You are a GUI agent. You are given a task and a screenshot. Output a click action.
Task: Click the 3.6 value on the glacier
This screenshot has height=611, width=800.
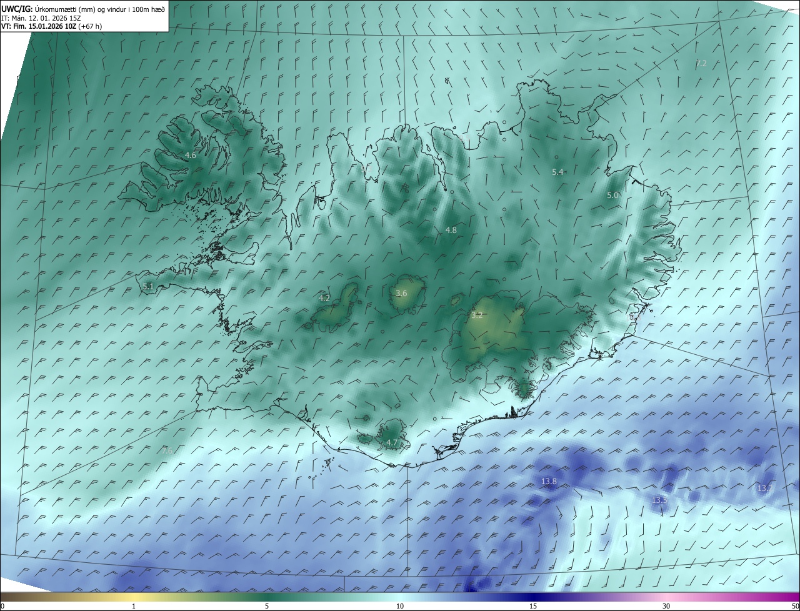tap(402, 293)
